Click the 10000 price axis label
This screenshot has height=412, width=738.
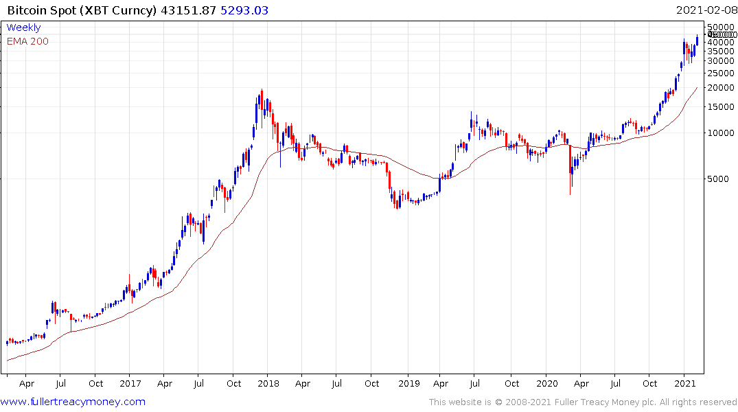pyautogui.click(x=721, y=133)
